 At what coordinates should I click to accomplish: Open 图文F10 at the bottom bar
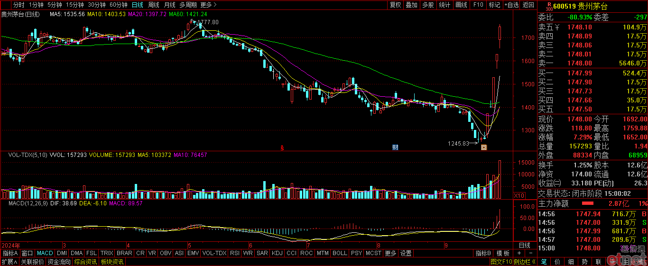click(501, 261)
